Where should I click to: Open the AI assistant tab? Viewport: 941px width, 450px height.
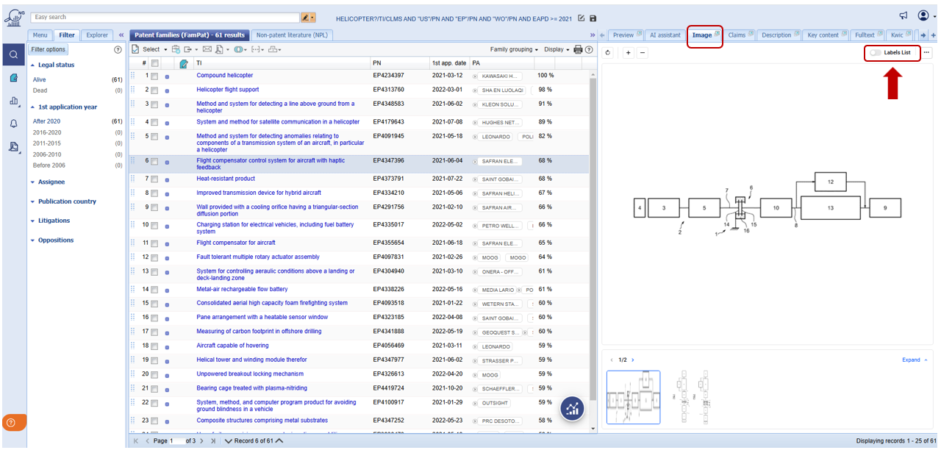click(665, 35)
